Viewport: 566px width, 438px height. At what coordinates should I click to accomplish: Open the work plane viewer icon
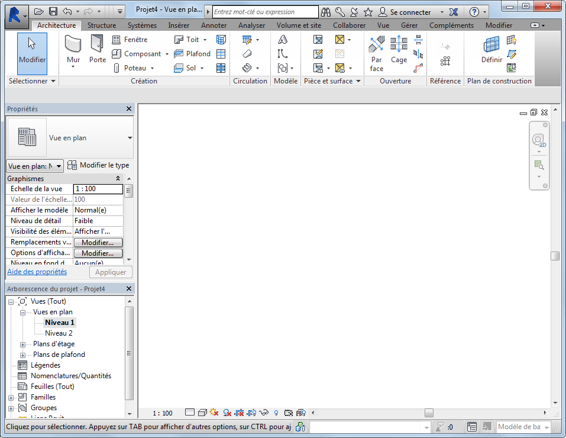512,67
